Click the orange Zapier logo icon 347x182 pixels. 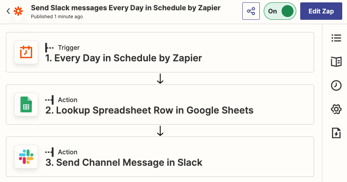18,11
